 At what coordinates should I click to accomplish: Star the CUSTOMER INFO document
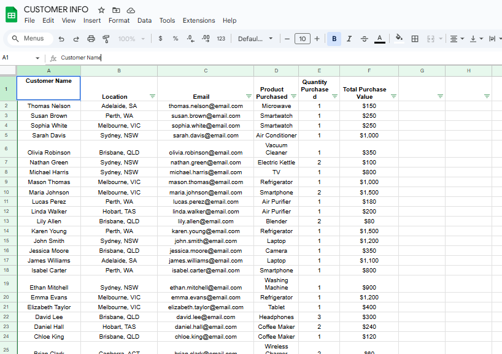[x=101, y=10]
